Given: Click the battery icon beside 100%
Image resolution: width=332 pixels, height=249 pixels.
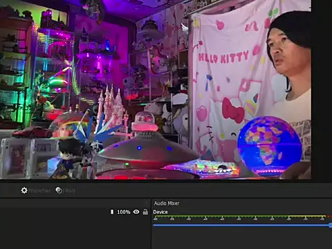Looking at the screenshot, I should click(112, 212).
